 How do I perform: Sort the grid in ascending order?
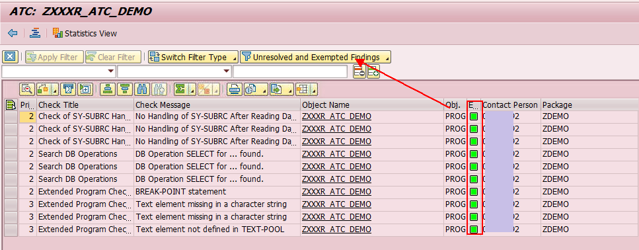(108, 89)
